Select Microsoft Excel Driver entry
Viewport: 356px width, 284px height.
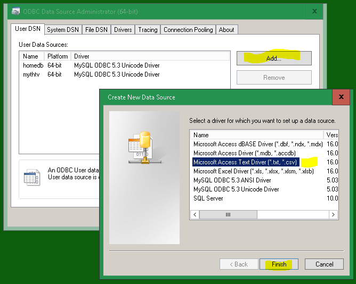(x=253, y=171)
